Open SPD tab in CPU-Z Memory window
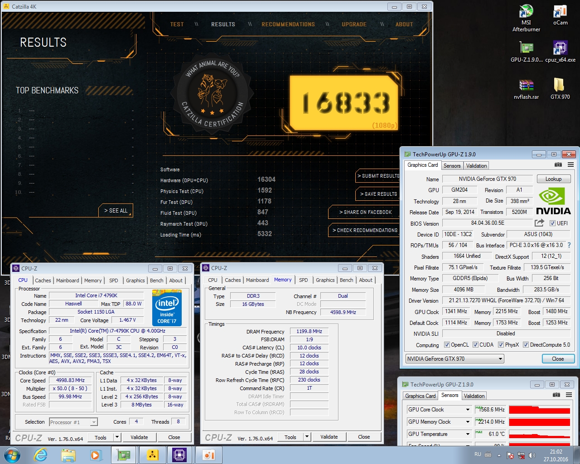 pyautogui.click(x=304, y=280)
